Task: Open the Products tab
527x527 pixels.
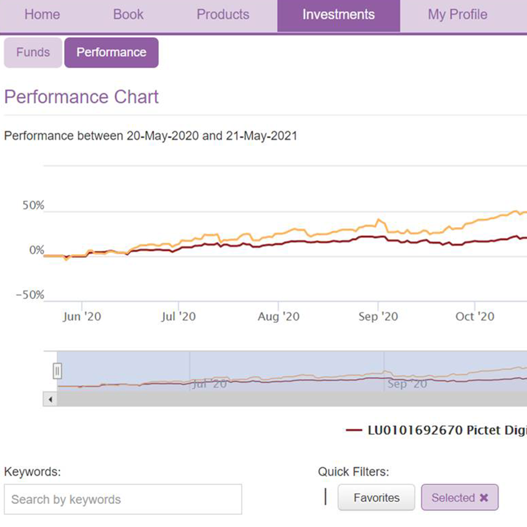Action: click(x=223, y=15)
